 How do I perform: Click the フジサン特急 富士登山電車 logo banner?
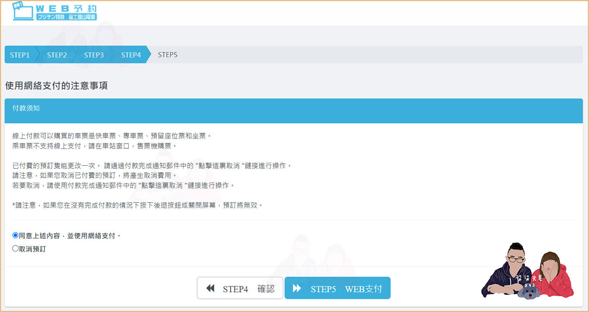[67, 17]
